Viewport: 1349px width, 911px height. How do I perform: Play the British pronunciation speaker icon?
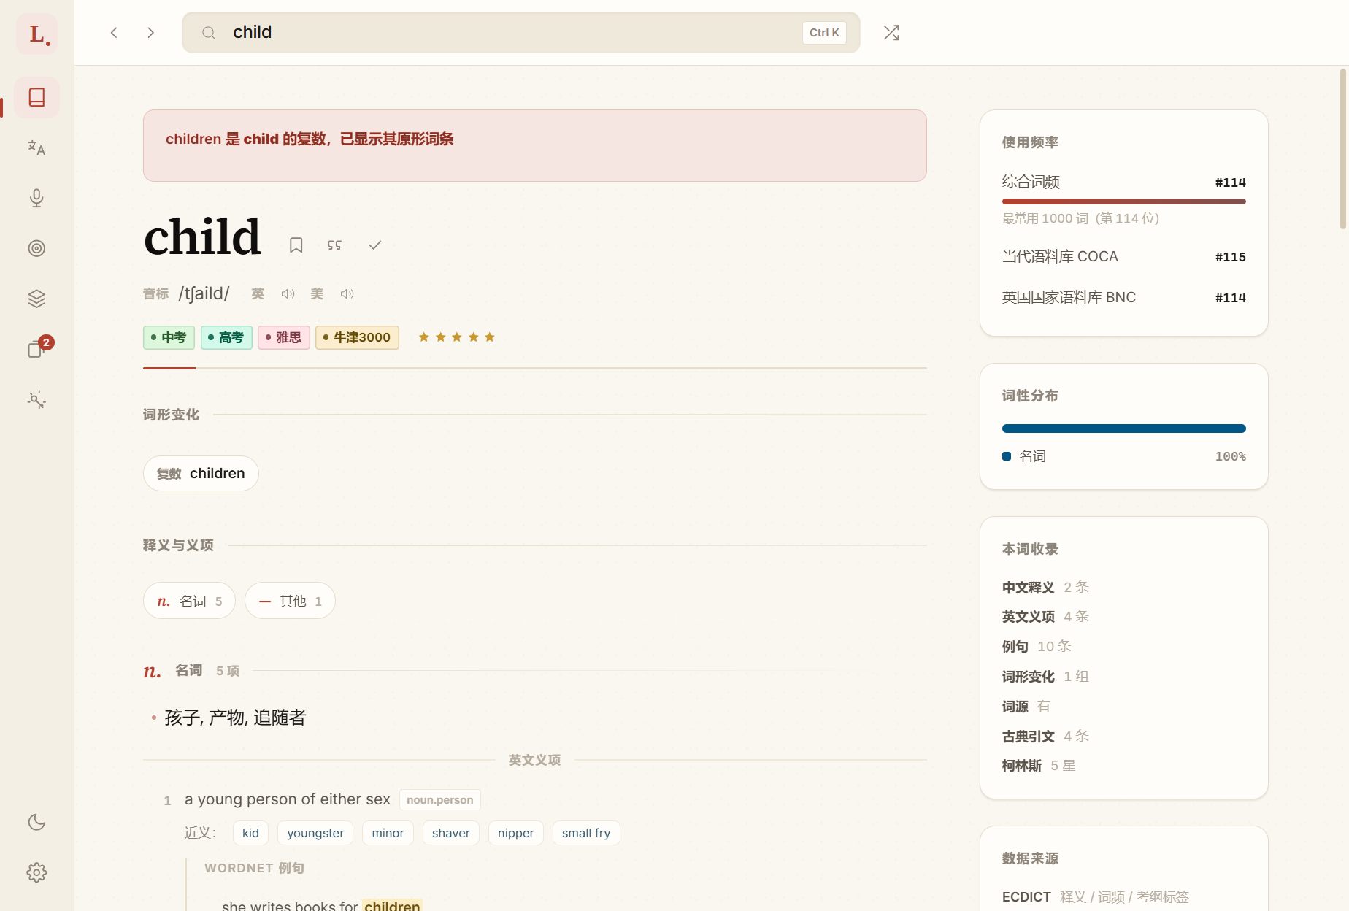288,293
